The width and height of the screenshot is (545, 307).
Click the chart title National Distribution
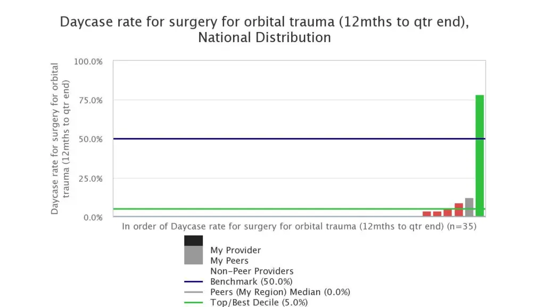click(x=265, y=38)
